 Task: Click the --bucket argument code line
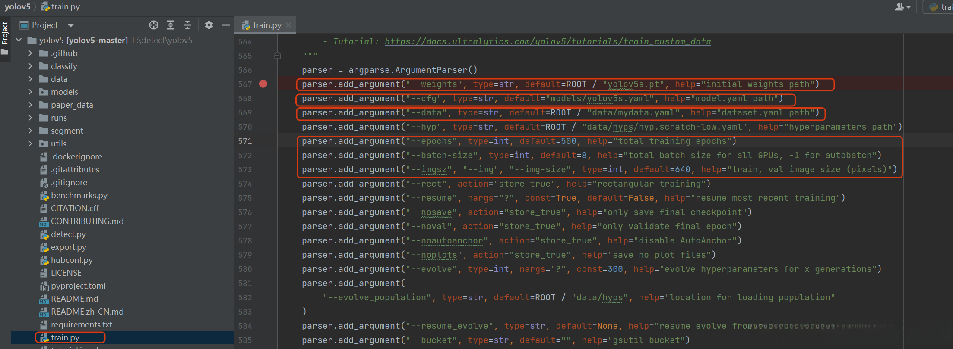(x=496, y=340)
